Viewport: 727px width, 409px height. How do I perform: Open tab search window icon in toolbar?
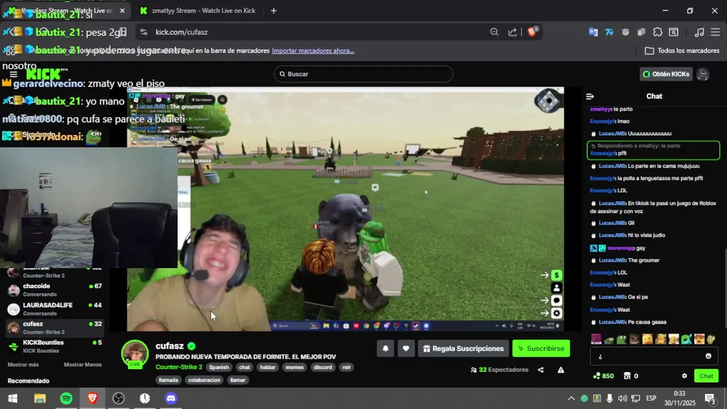pos(674,32)
